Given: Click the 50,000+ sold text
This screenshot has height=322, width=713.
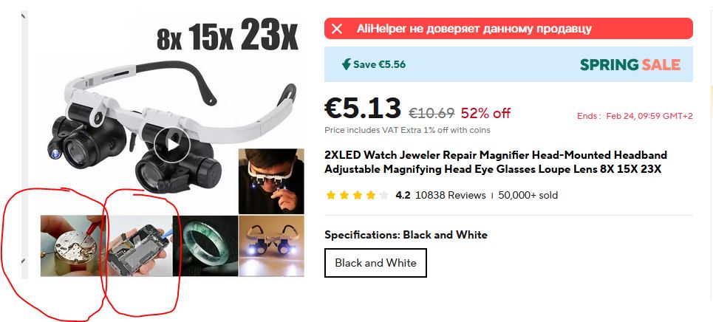Looking at the screenshot, I should (528, 195).
